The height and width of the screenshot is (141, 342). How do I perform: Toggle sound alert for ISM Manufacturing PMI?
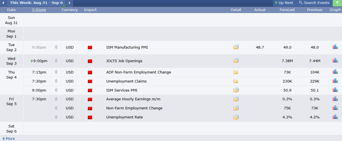pyautogui.click(x=56, y=47)
